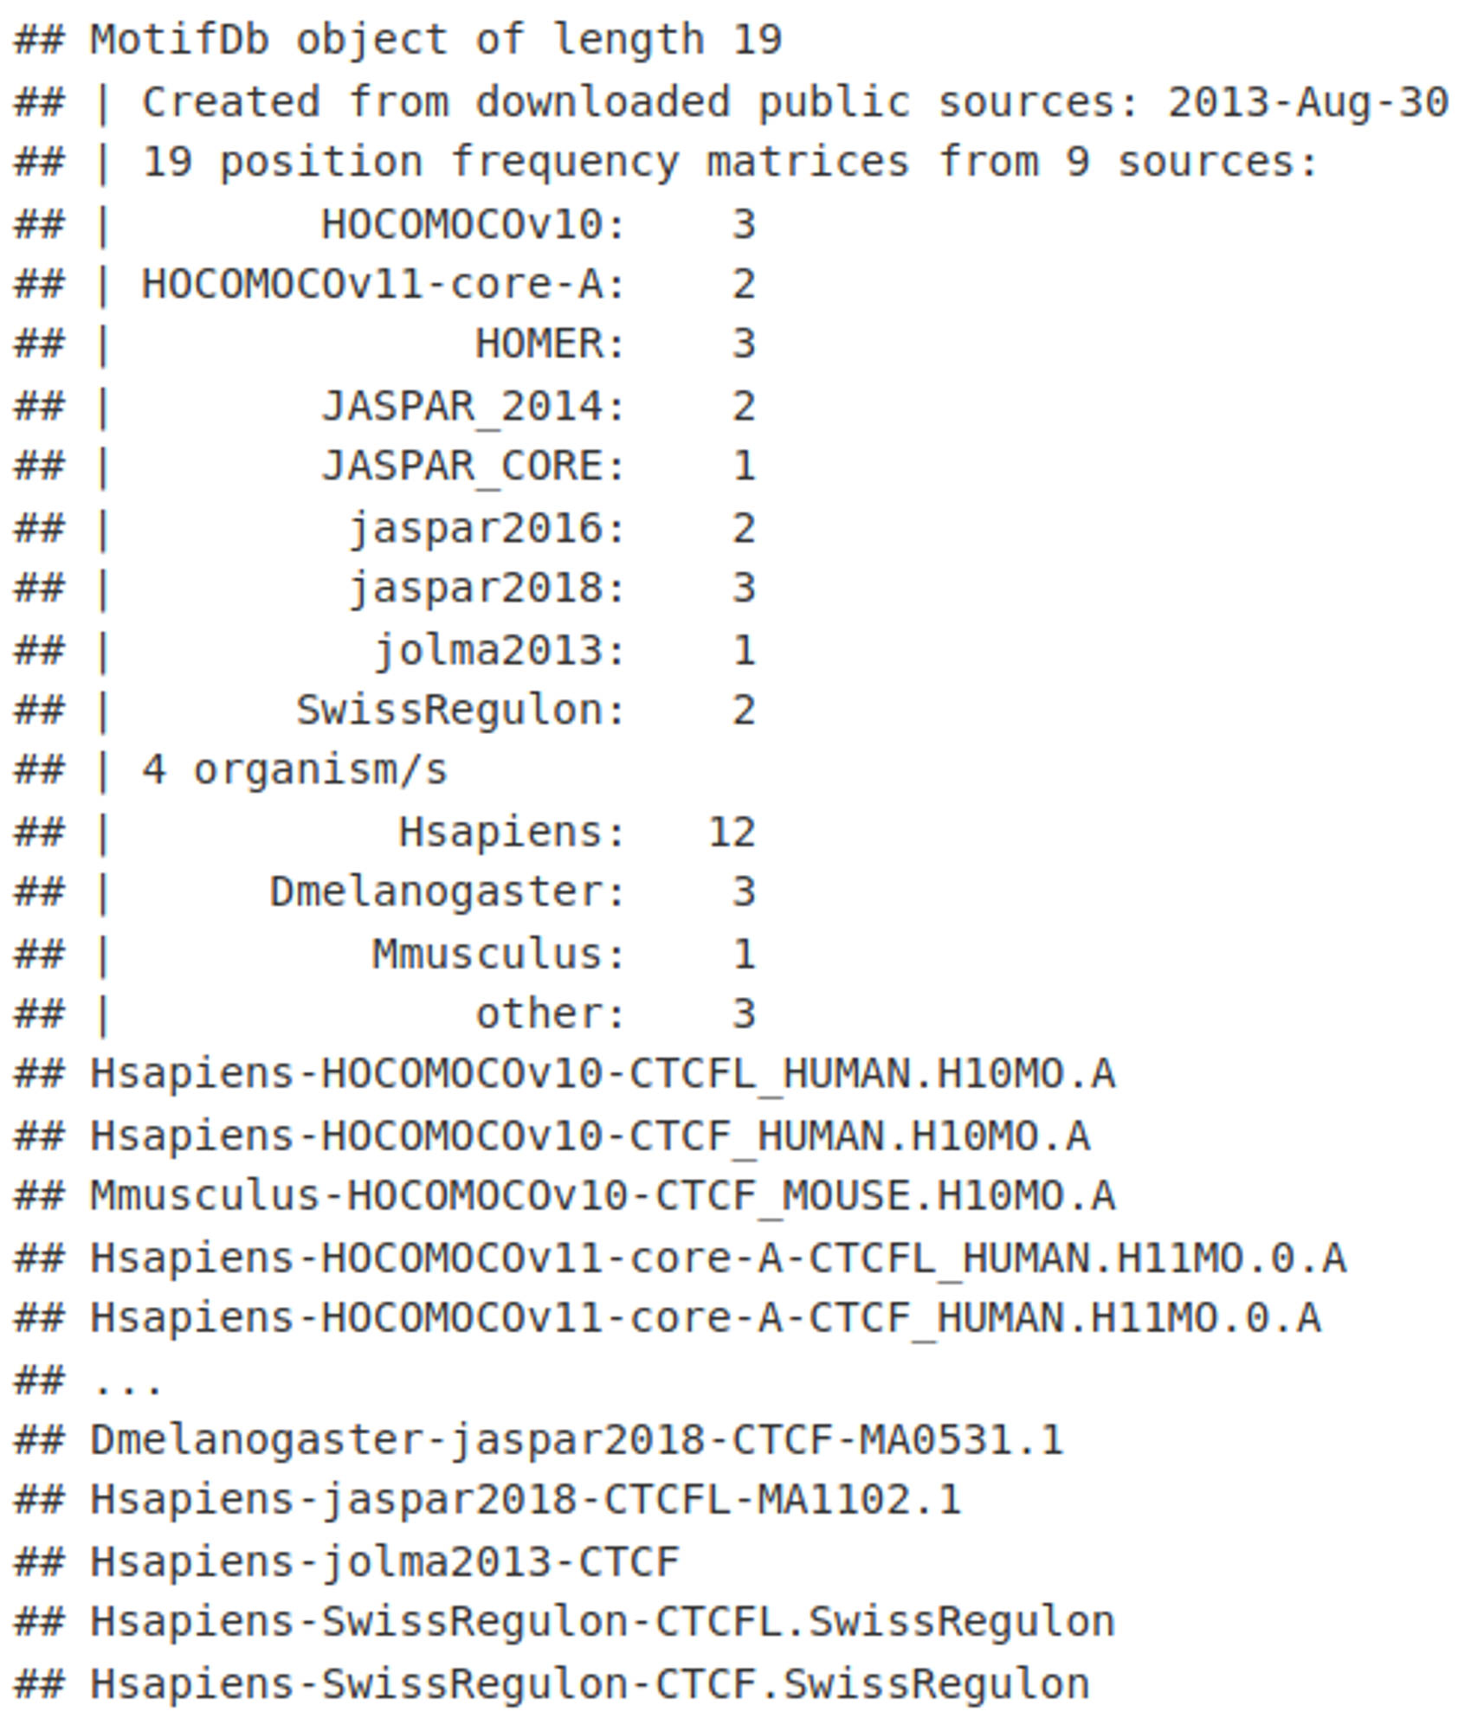Image resolution: width=1484 pixels, height=1731 pixels.
Task: Click the Dmelanogaster organism count row
Action: [384, 892]
